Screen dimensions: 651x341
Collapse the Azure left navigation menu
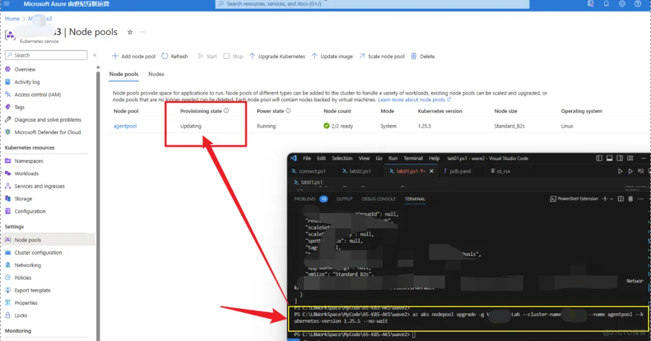tap(95, 55)
